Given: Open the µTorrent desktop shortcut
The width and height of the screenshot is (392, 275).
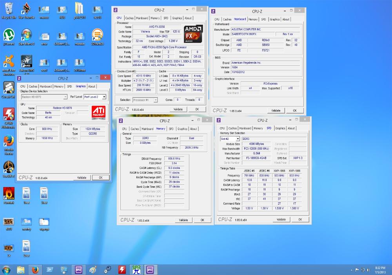Looking at the screenshot, I should [9, 37].
